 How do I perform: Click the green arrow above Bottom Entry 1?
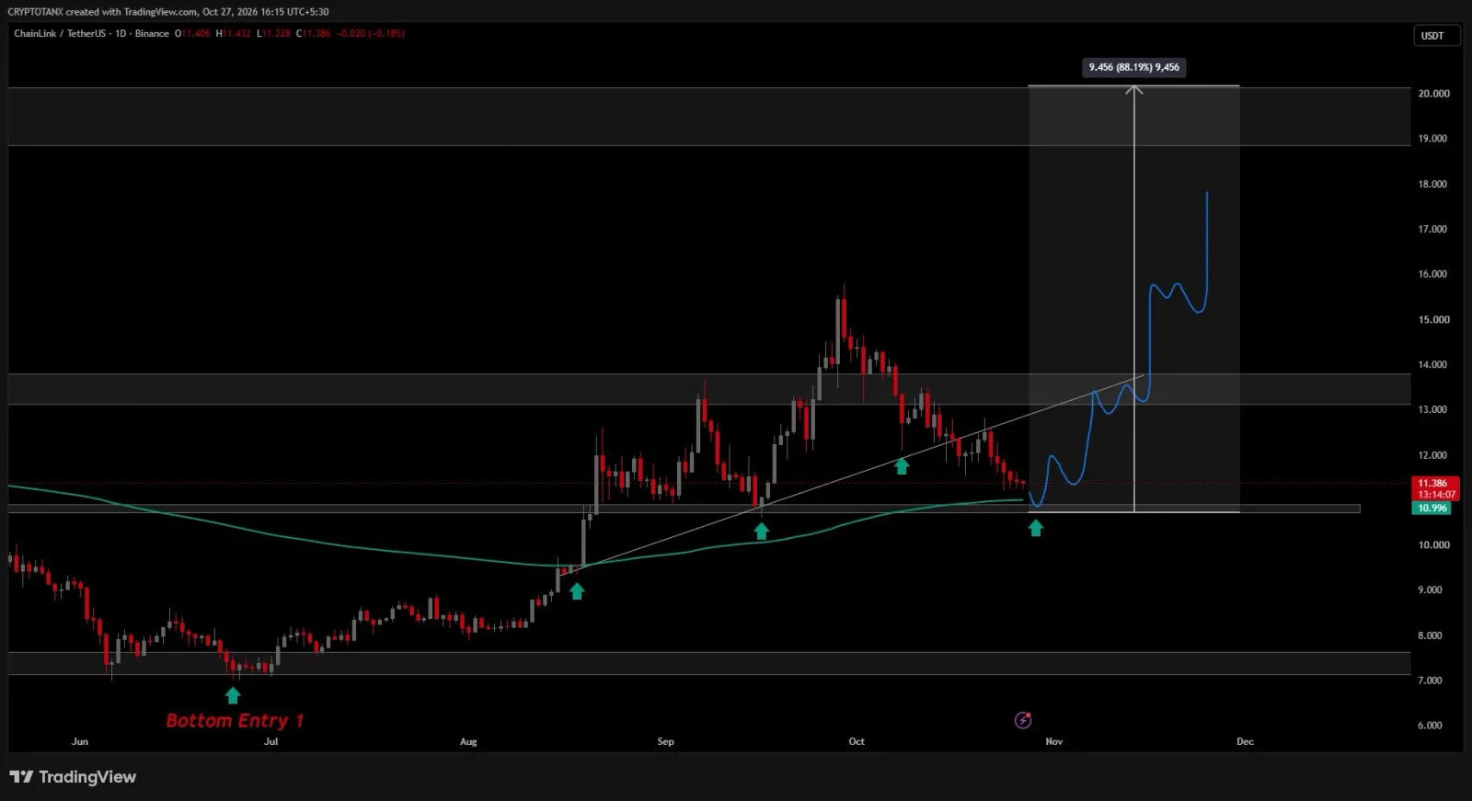tap(233, 696)
